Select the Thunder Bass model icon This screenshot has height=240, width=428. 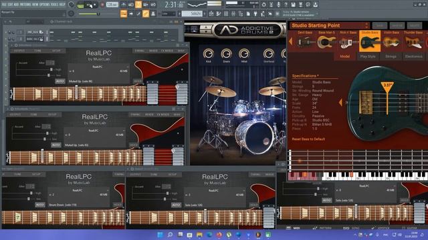point(413,41)
